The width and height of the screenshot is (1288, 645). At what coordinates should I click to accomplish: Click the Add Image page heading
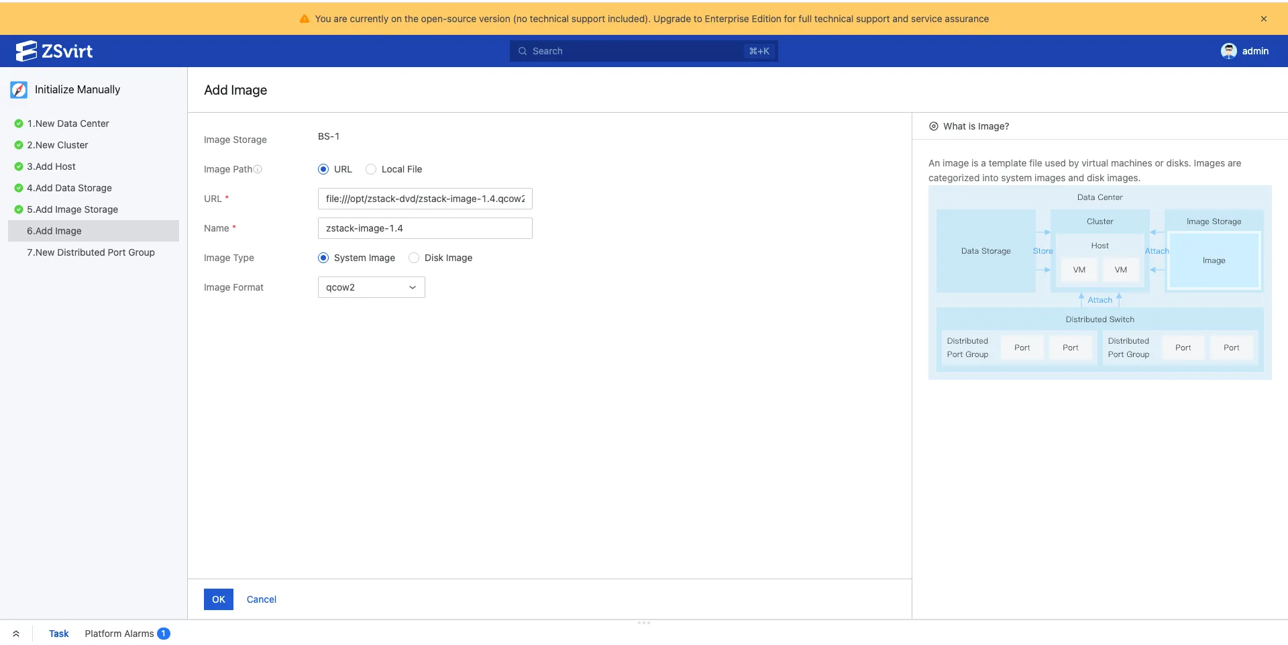(235, 90)
